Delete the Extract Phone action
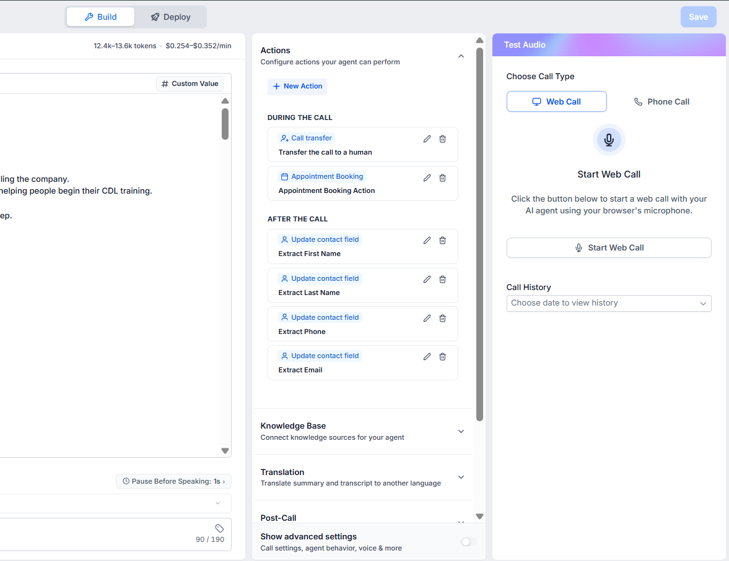729x561 pixels. coord(443,318)
